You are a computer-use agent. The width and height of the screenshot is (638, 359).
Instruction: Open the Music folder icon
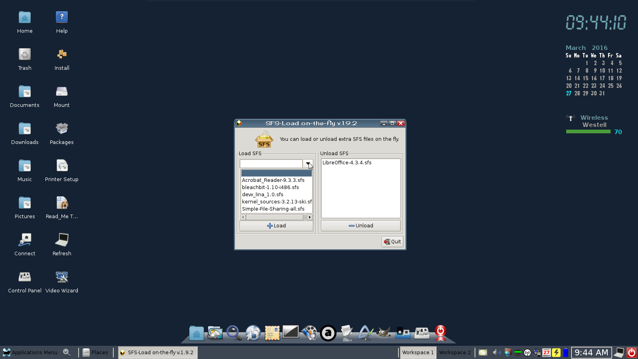25,171
